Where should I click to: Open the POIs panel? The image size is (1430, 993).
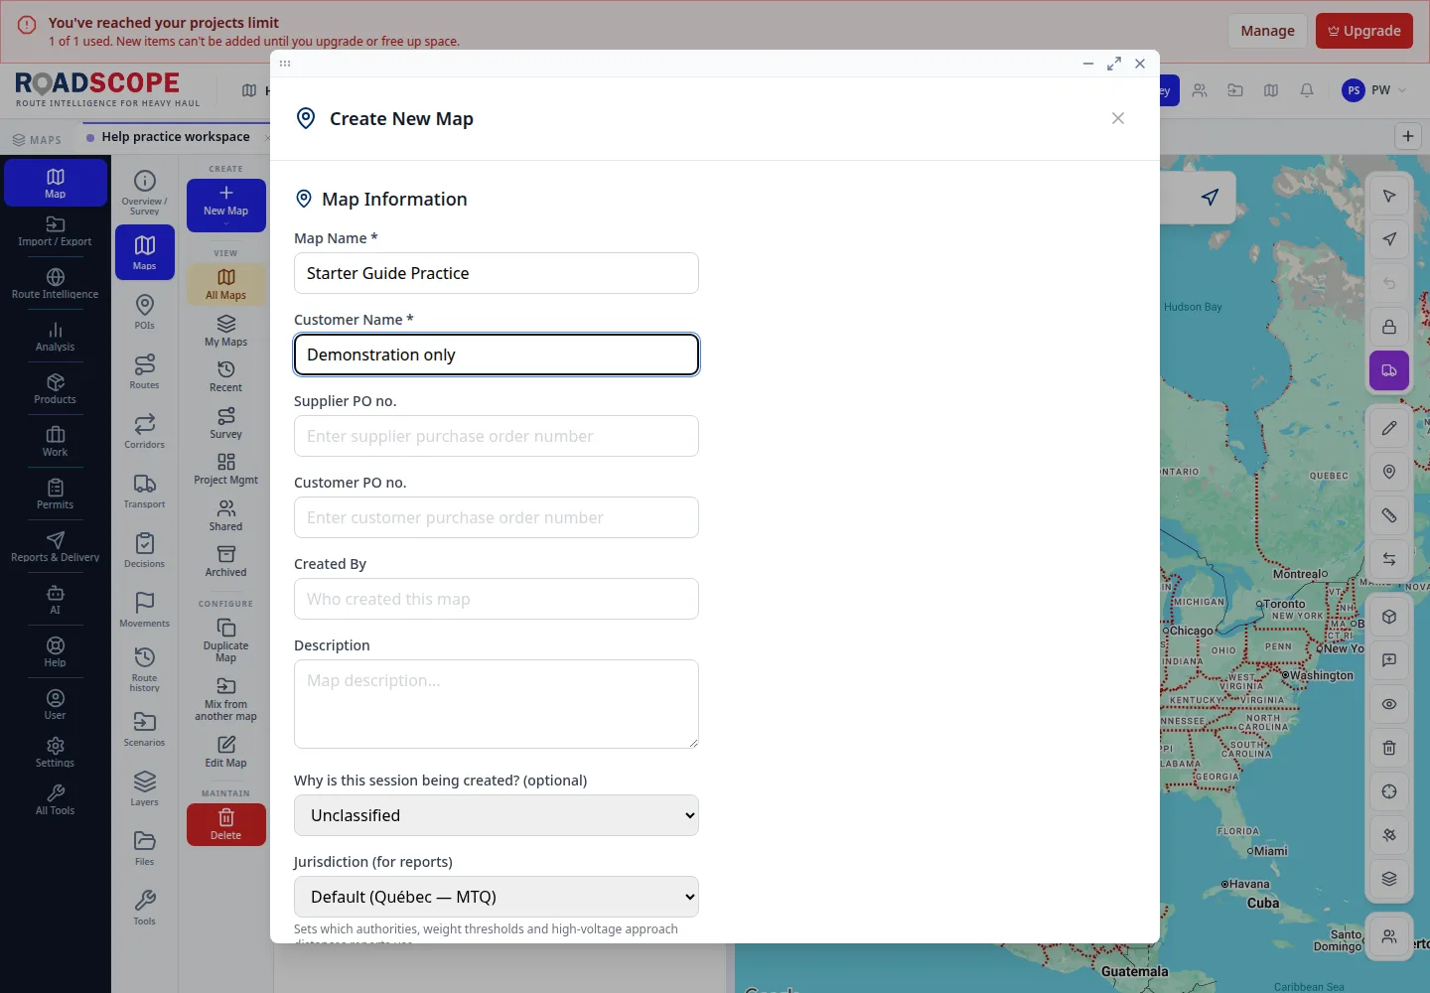coord(145,312)
